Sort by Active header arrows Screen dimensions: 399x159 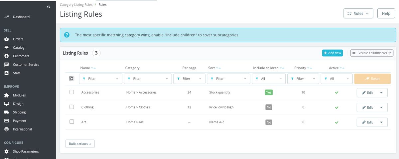pos(342,68)
